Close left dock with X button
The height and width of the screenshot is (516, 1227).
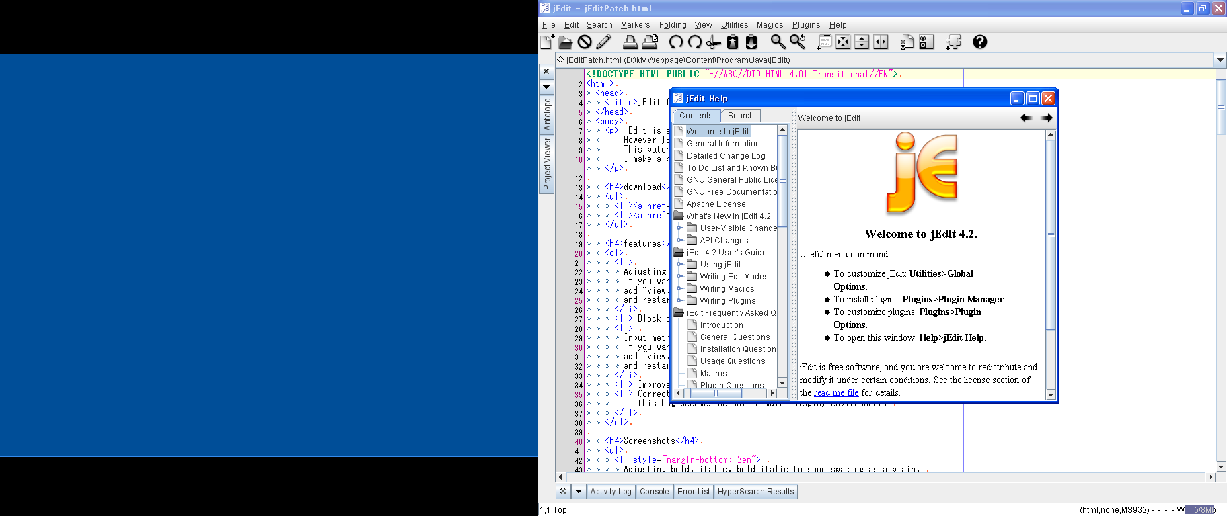[x=546, y=71]
